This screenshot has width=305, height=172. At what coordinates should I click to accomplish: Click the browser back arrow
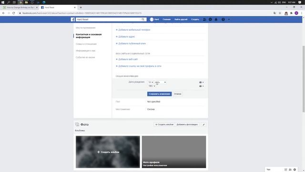[x=3, y=13]
